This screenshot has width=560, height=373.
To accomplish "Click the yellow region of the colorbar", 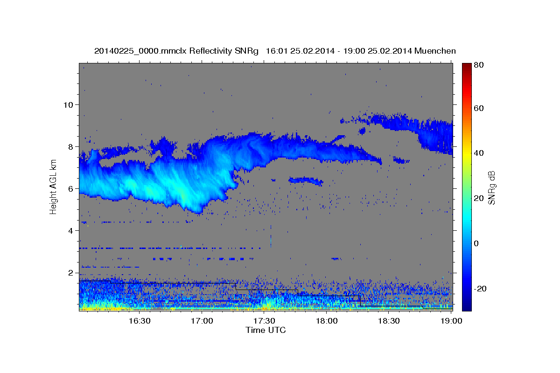I will pyautogui.click(x=466, y=154).
